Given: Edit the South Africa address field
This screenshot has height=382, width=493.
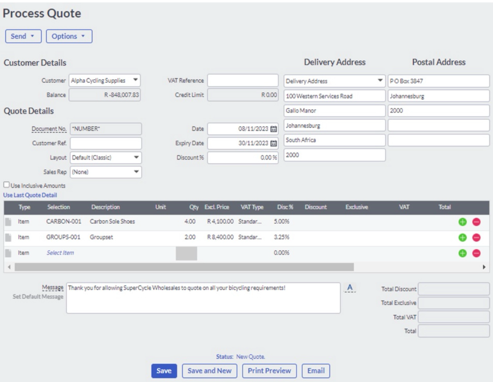Looking at the screenshot, I should coord(335,140).
